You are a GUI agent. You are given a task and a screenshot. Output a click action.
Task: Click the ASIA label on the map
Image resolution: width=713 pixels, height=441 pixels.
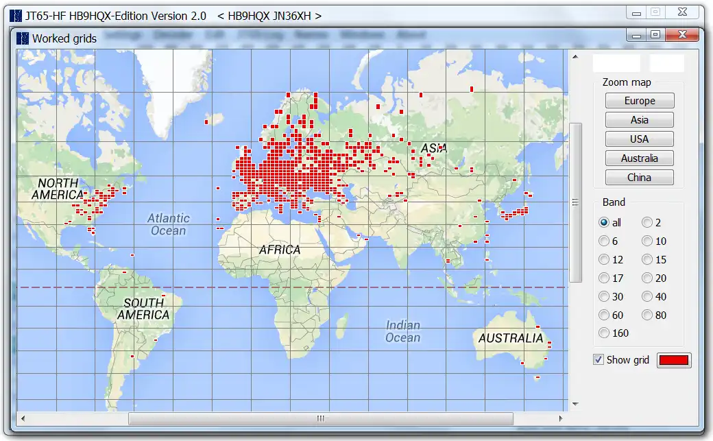point(434,148)
